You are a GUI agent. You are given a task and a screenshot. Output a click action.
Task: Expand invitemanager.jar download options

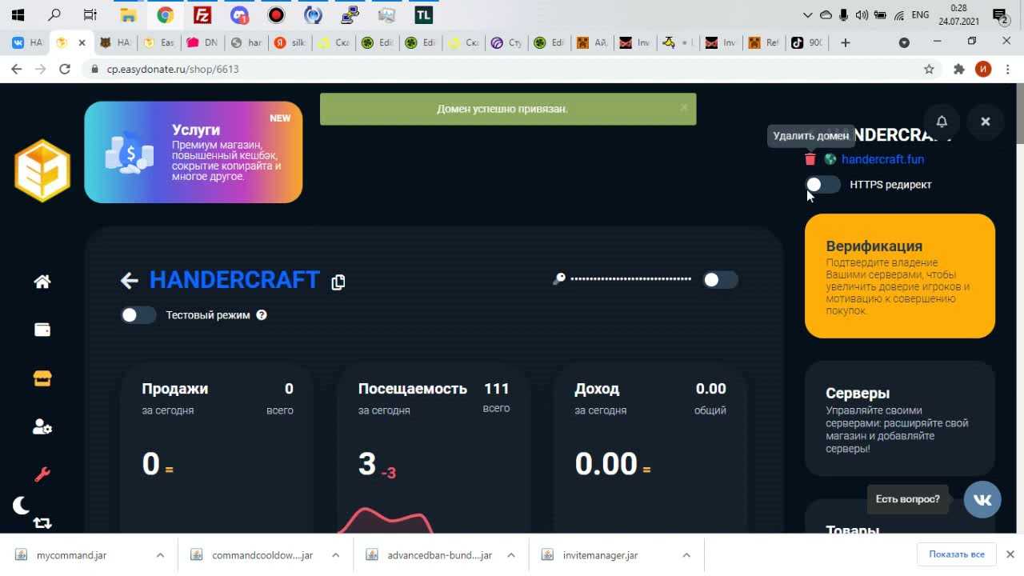686,555
